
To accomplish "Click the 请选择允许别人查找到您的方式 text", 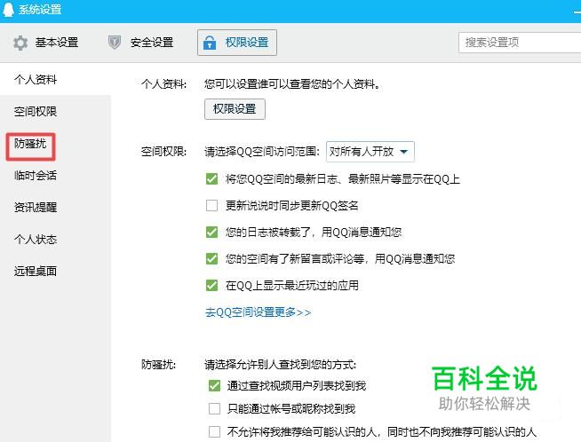I will [281, 365].
